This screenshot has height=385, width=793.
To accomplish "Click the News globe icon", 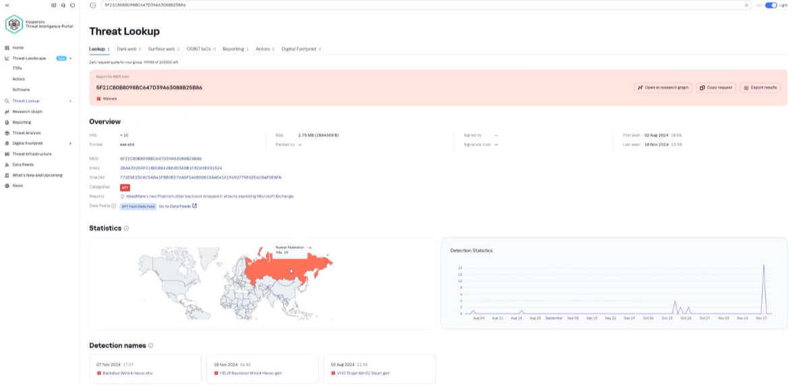I will pos(7,185).
